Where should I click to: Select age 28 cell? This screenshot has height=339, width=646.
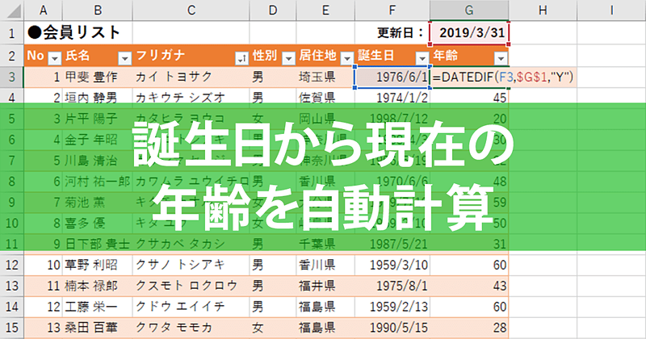tap(469, 328)
